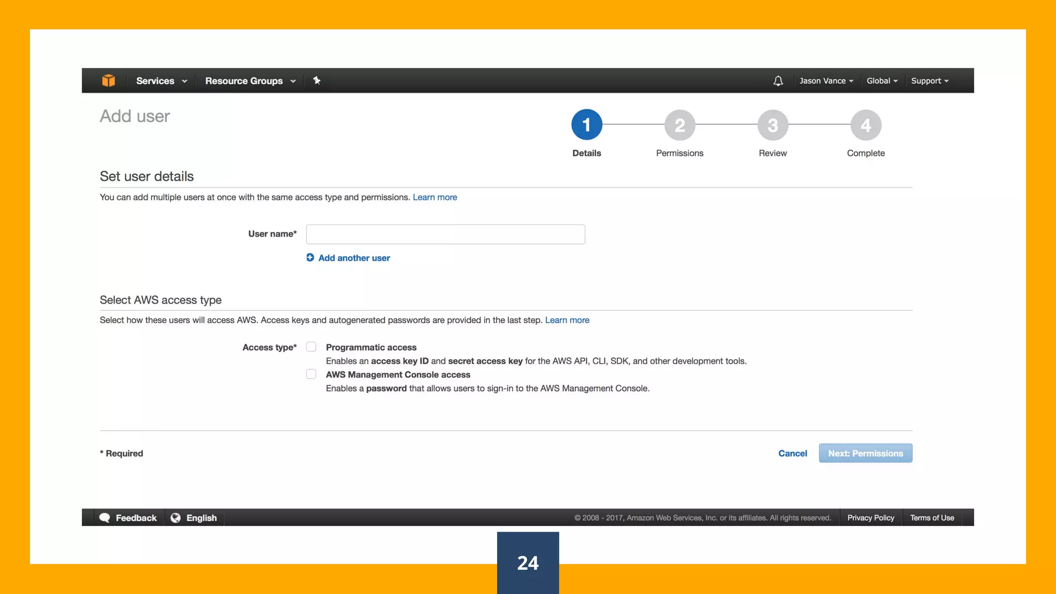Enable AWS Management Console access checkbox

tap(311, 374)
